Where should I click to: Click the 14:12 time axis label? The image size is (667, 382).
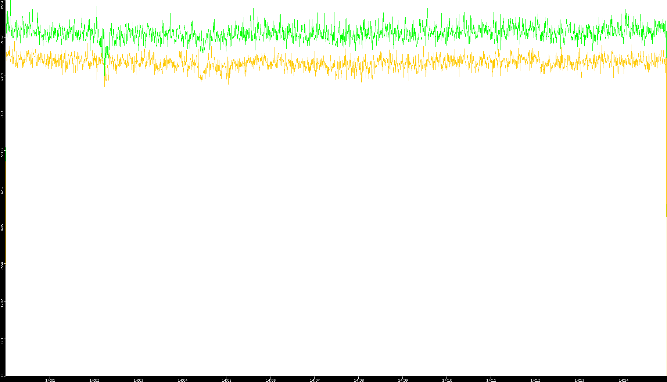(x=535, y=380)
